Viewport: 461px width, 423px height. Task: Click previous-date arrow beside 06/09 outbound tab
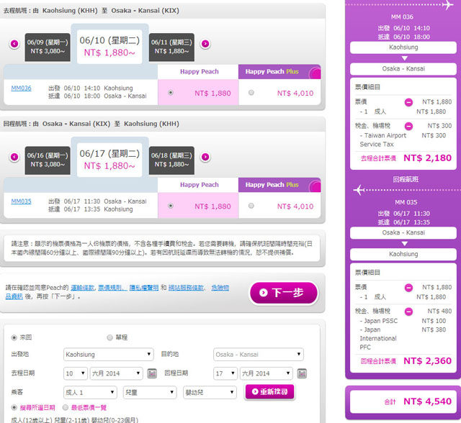[x=14, y=44]
